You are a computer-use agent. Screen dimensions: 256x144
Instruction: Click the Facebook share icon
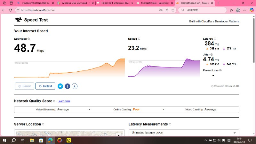tap(68, 86)
